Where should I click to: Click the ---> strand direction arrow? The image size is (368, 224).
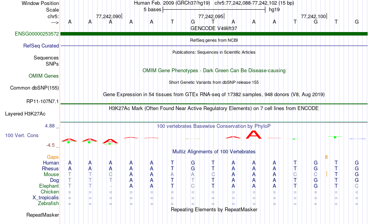[x=55, y=22]
